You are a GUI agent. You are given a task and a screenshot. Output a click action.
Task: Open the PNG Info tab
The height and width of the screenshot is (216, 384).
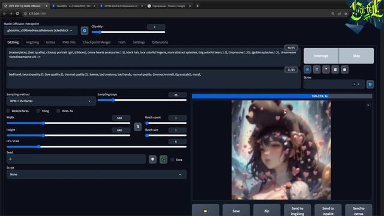69,42
